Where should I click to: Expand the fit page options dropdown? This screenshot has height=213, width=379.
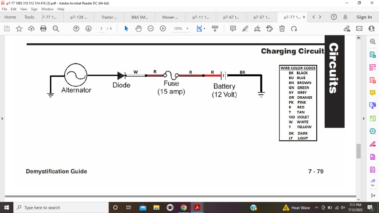click(x=204, y=29)
